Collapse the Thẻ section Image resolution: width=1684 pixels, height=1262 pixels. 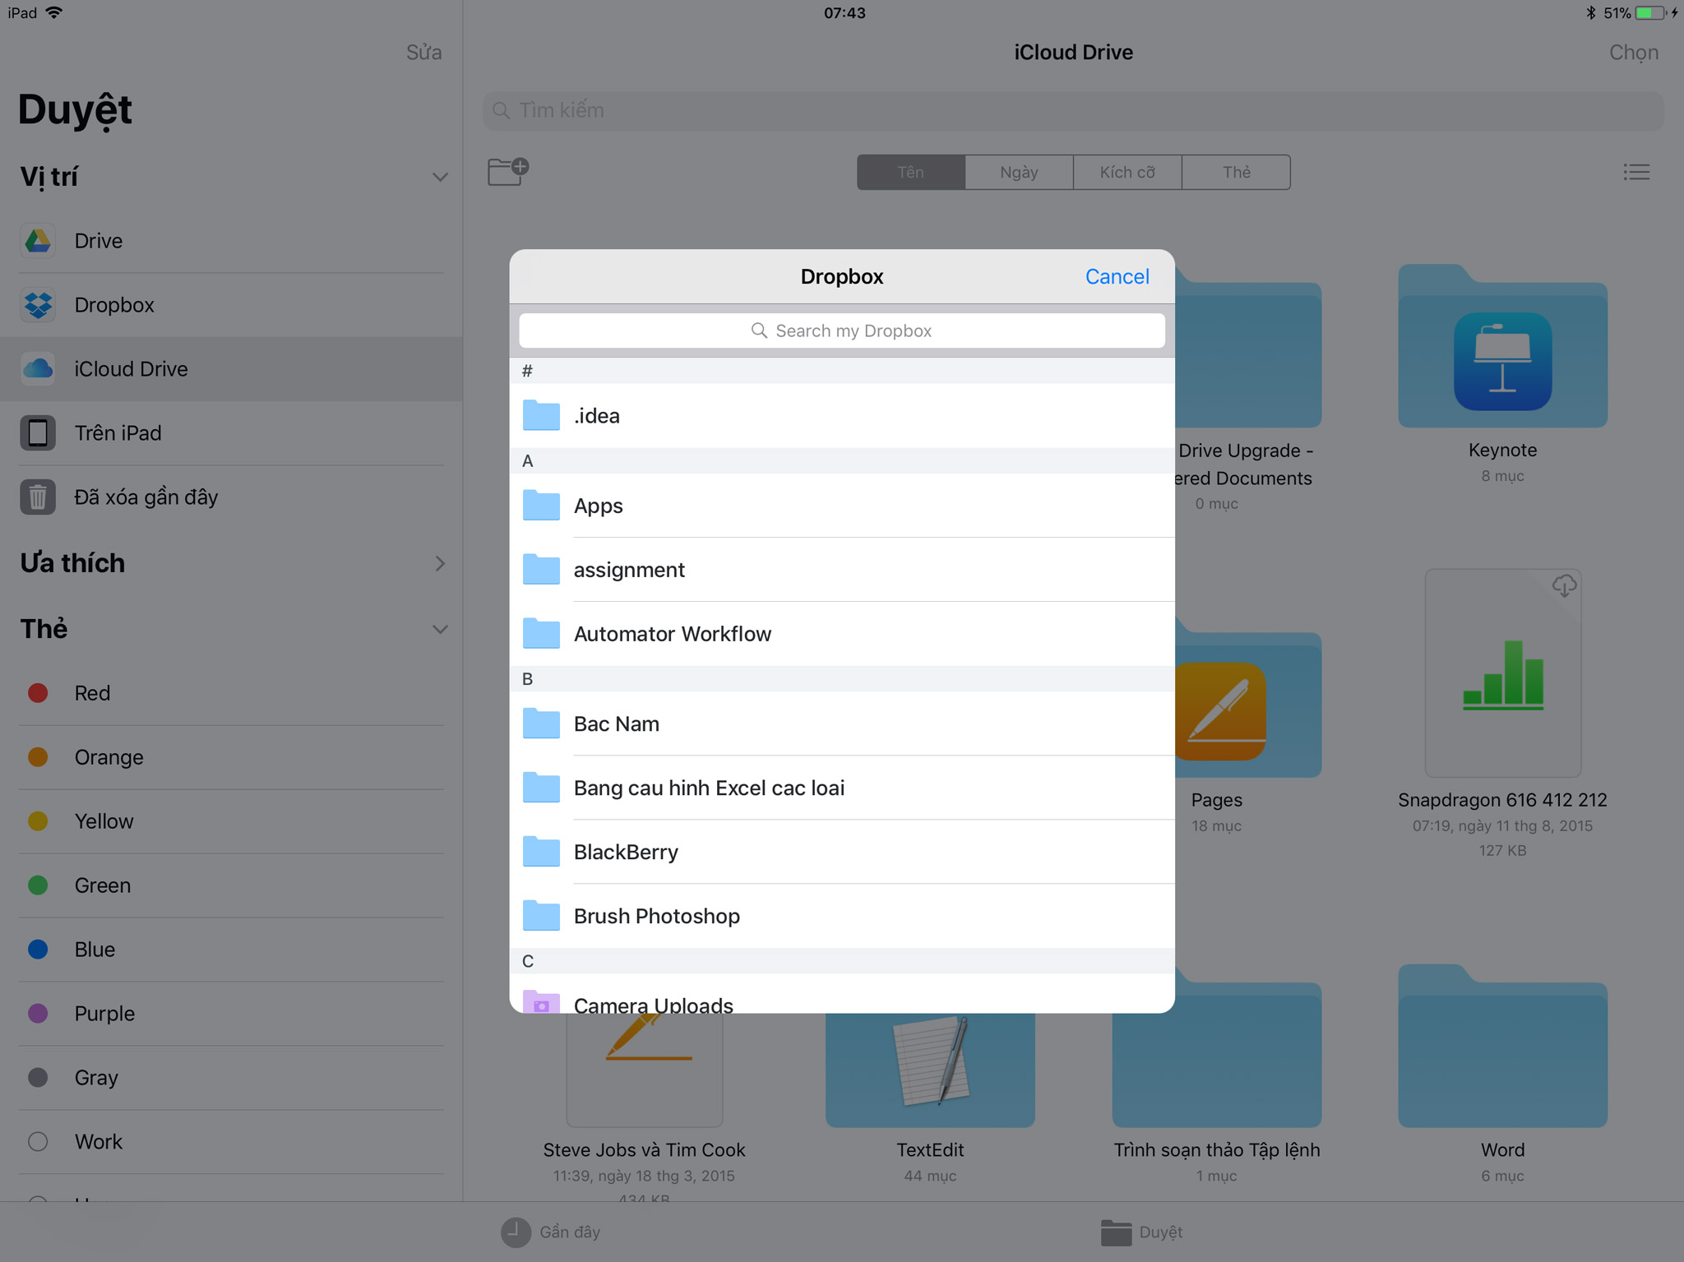click(x=440, y=630)
